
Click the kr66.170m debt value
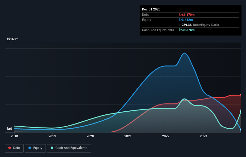(x=187, y=15)
